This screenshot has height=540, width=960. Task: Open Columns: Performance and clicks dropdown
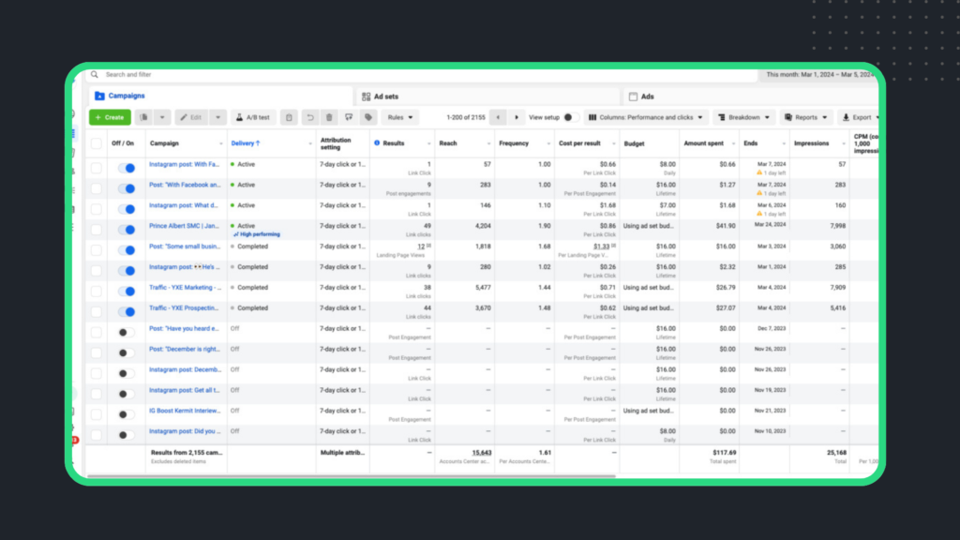click(x=644, y=117)
